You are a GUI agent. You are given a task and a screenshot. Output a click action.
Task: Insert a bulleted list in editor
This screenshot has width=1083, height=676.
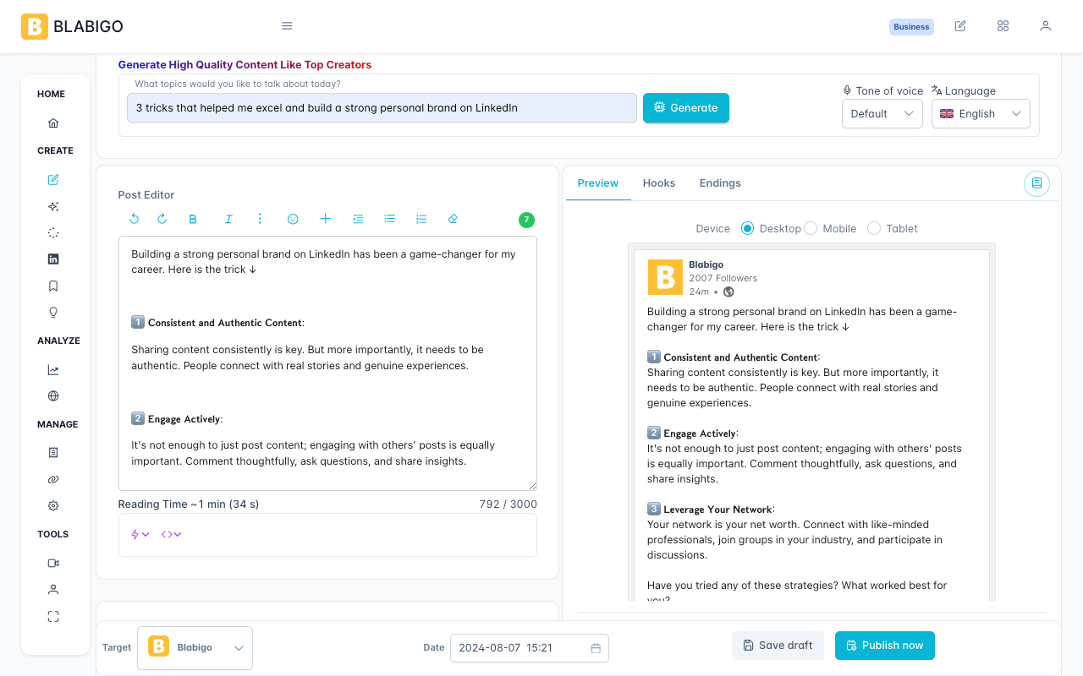390,219
